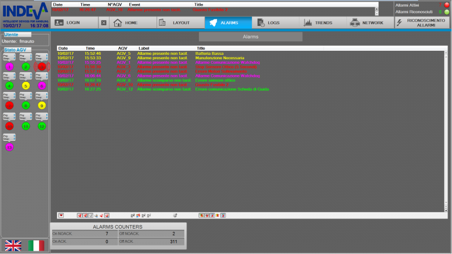Viewport: 452px width, 254px height.
Task: Select AGV_8 Errore sensore ottico row
Action: [251, 80]
